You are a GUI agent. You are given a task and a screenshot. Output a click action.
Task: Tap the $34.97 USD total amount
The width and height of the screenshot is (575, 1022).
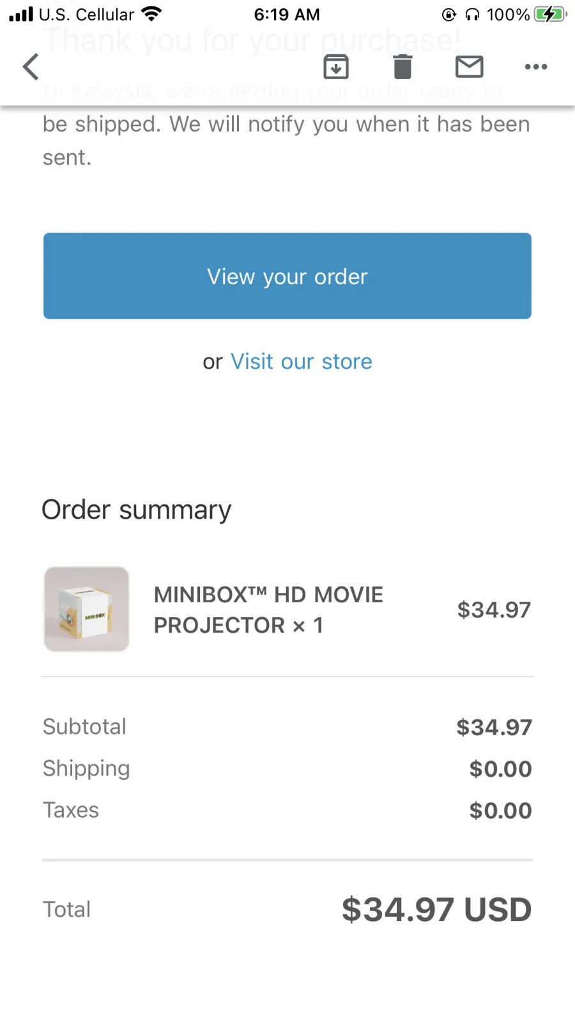(436, 909)
